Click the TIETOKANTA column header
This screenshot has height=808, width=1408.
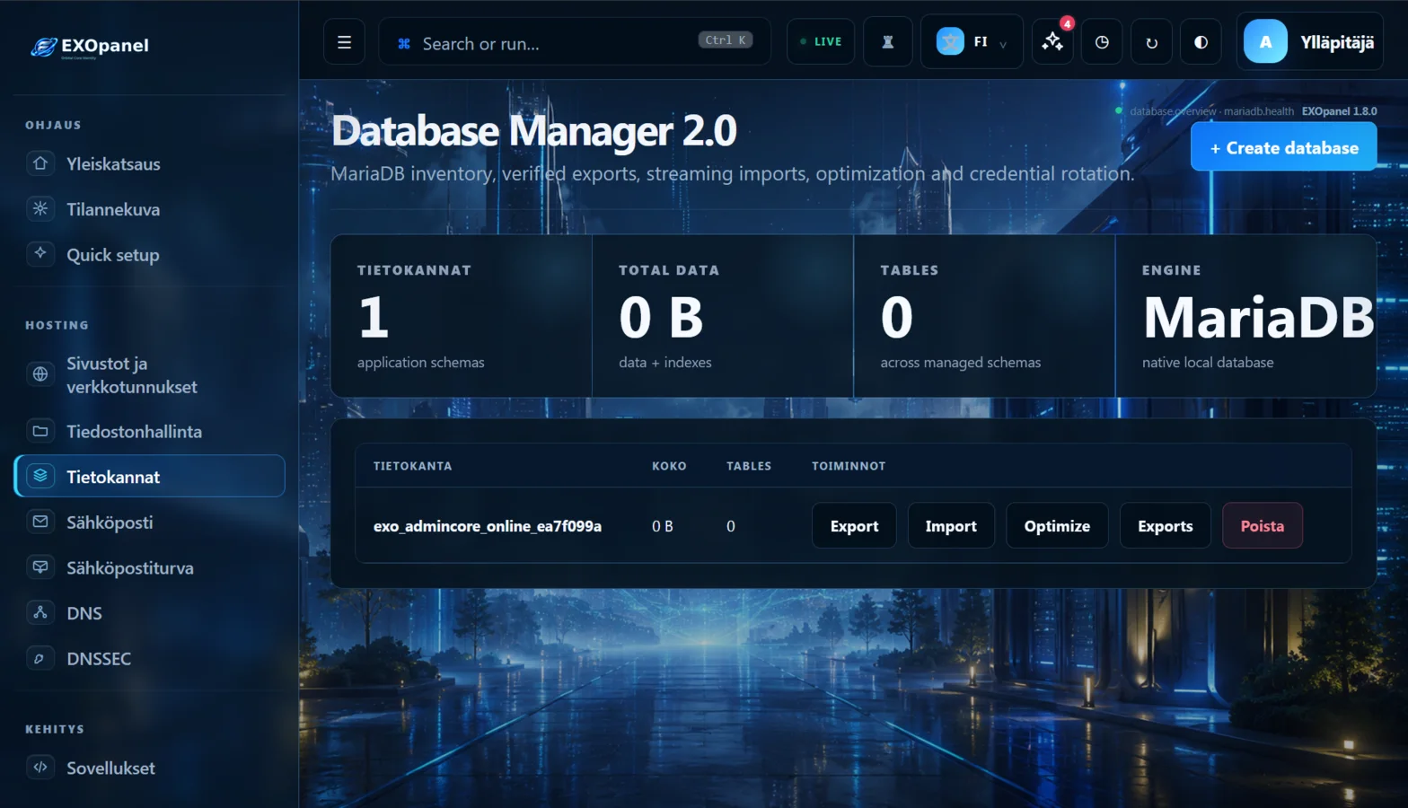412,466
